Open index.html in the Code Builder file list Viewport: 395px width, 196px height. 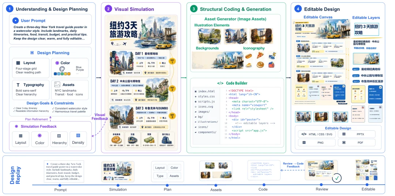tap(204, 91)
